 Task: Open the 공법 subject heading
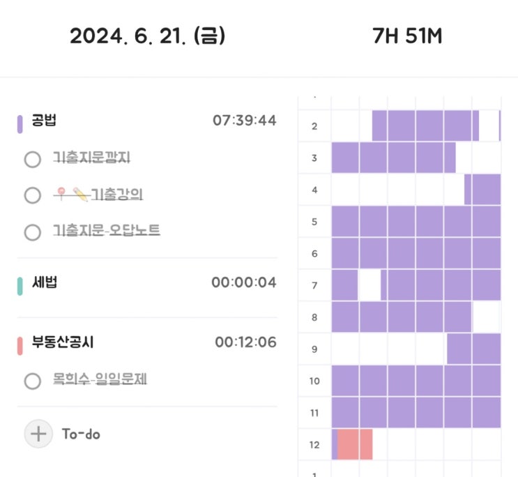pyautogui.click(x=44, y=121)
